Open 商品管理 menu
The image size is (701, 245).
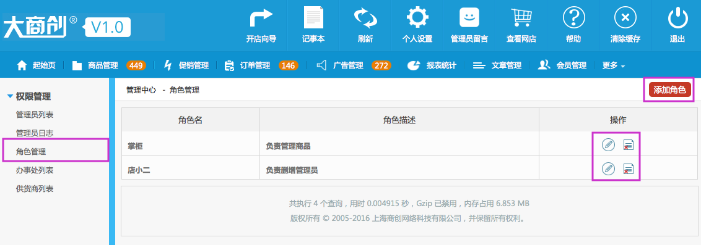pos(95,65)
